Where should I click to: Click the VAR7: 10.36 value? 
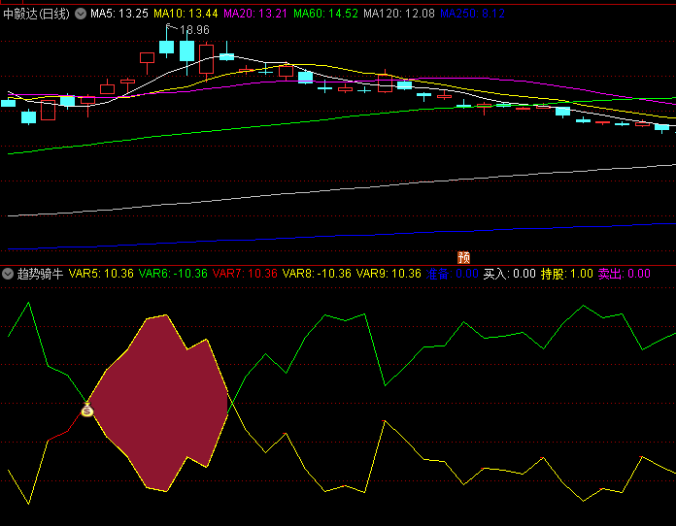245,274
